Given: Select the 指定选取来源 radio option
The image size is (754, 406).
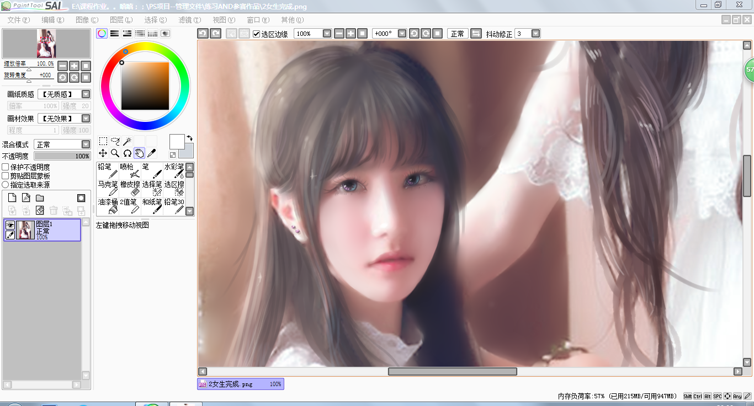Looking at the screenshot, I should click(x=6, y=185).
